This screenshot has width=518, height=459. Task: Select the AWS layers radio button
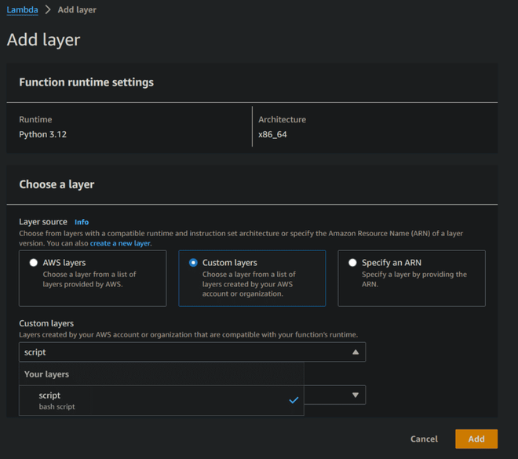(x=34, y=263)
